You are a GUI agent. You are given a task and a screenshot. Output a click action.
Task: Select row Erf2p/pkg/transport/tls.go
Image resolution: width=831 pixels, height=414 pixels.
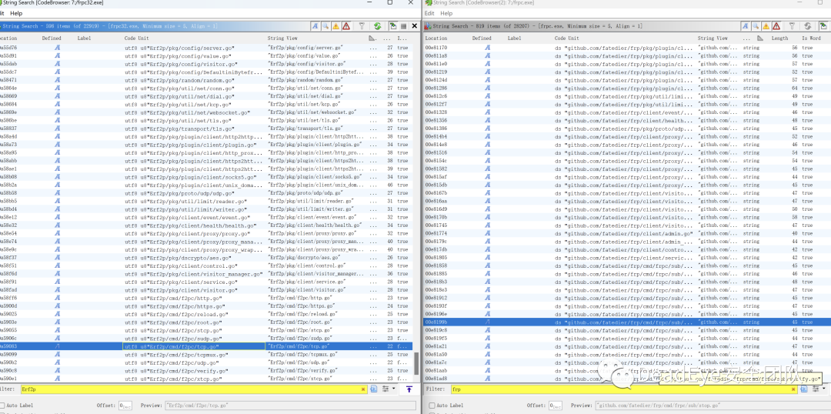click(207, 129)
